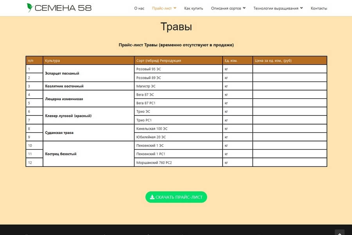The image size is (352, 235).
Task: Go to the Как купить page
Action: point(194,8)
